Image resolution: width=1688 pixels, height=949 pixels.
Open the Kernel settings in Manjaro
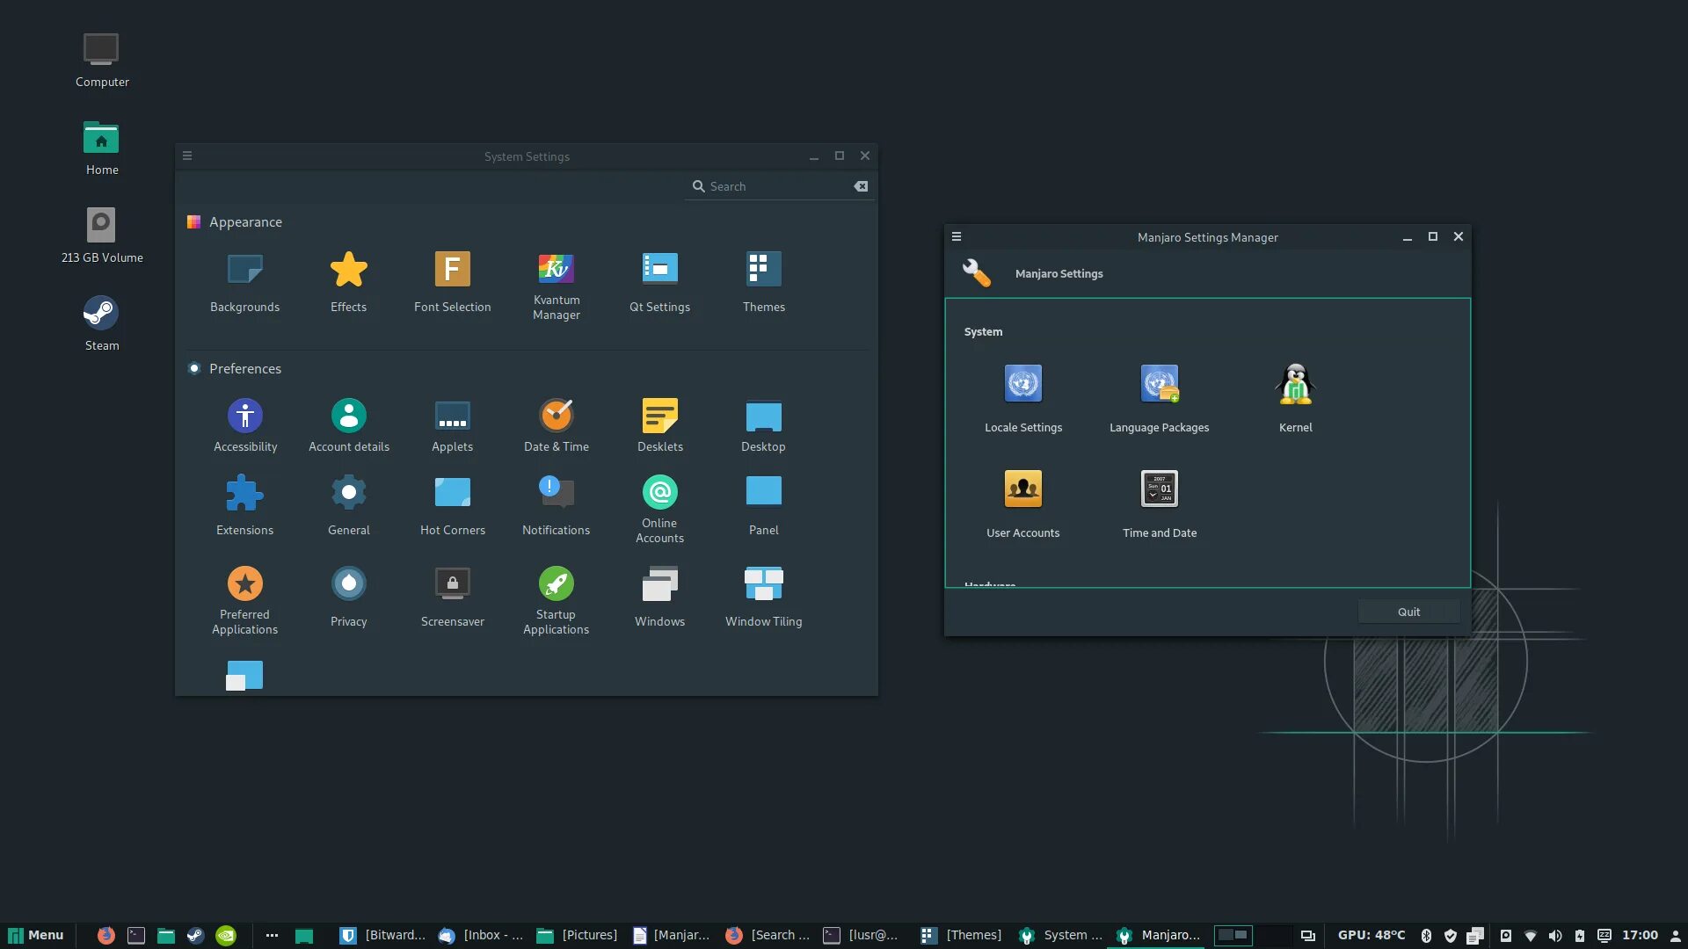pos(1295,385)
